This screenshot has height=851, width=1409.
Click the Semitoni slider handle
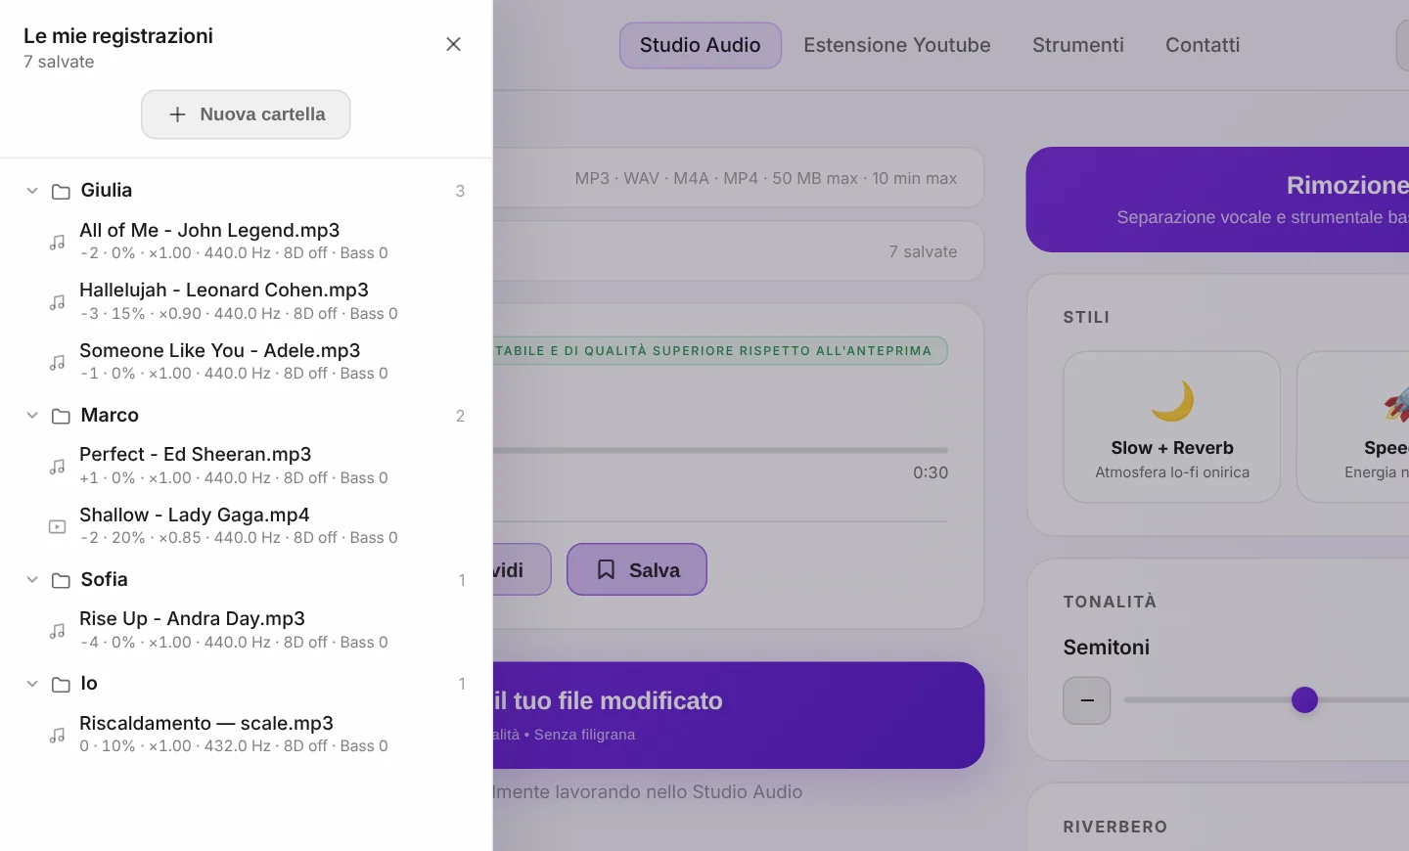pyautogui.click(x=1304, y=700)
